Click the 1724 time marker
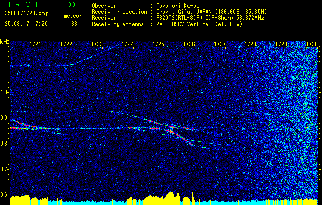This screenshot has height=205, width=322. pos(128,44)
